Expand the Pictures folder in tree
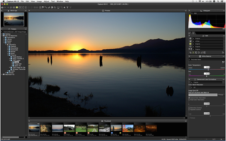This screenshot has height=141, width=226. [x=8, y=55]
